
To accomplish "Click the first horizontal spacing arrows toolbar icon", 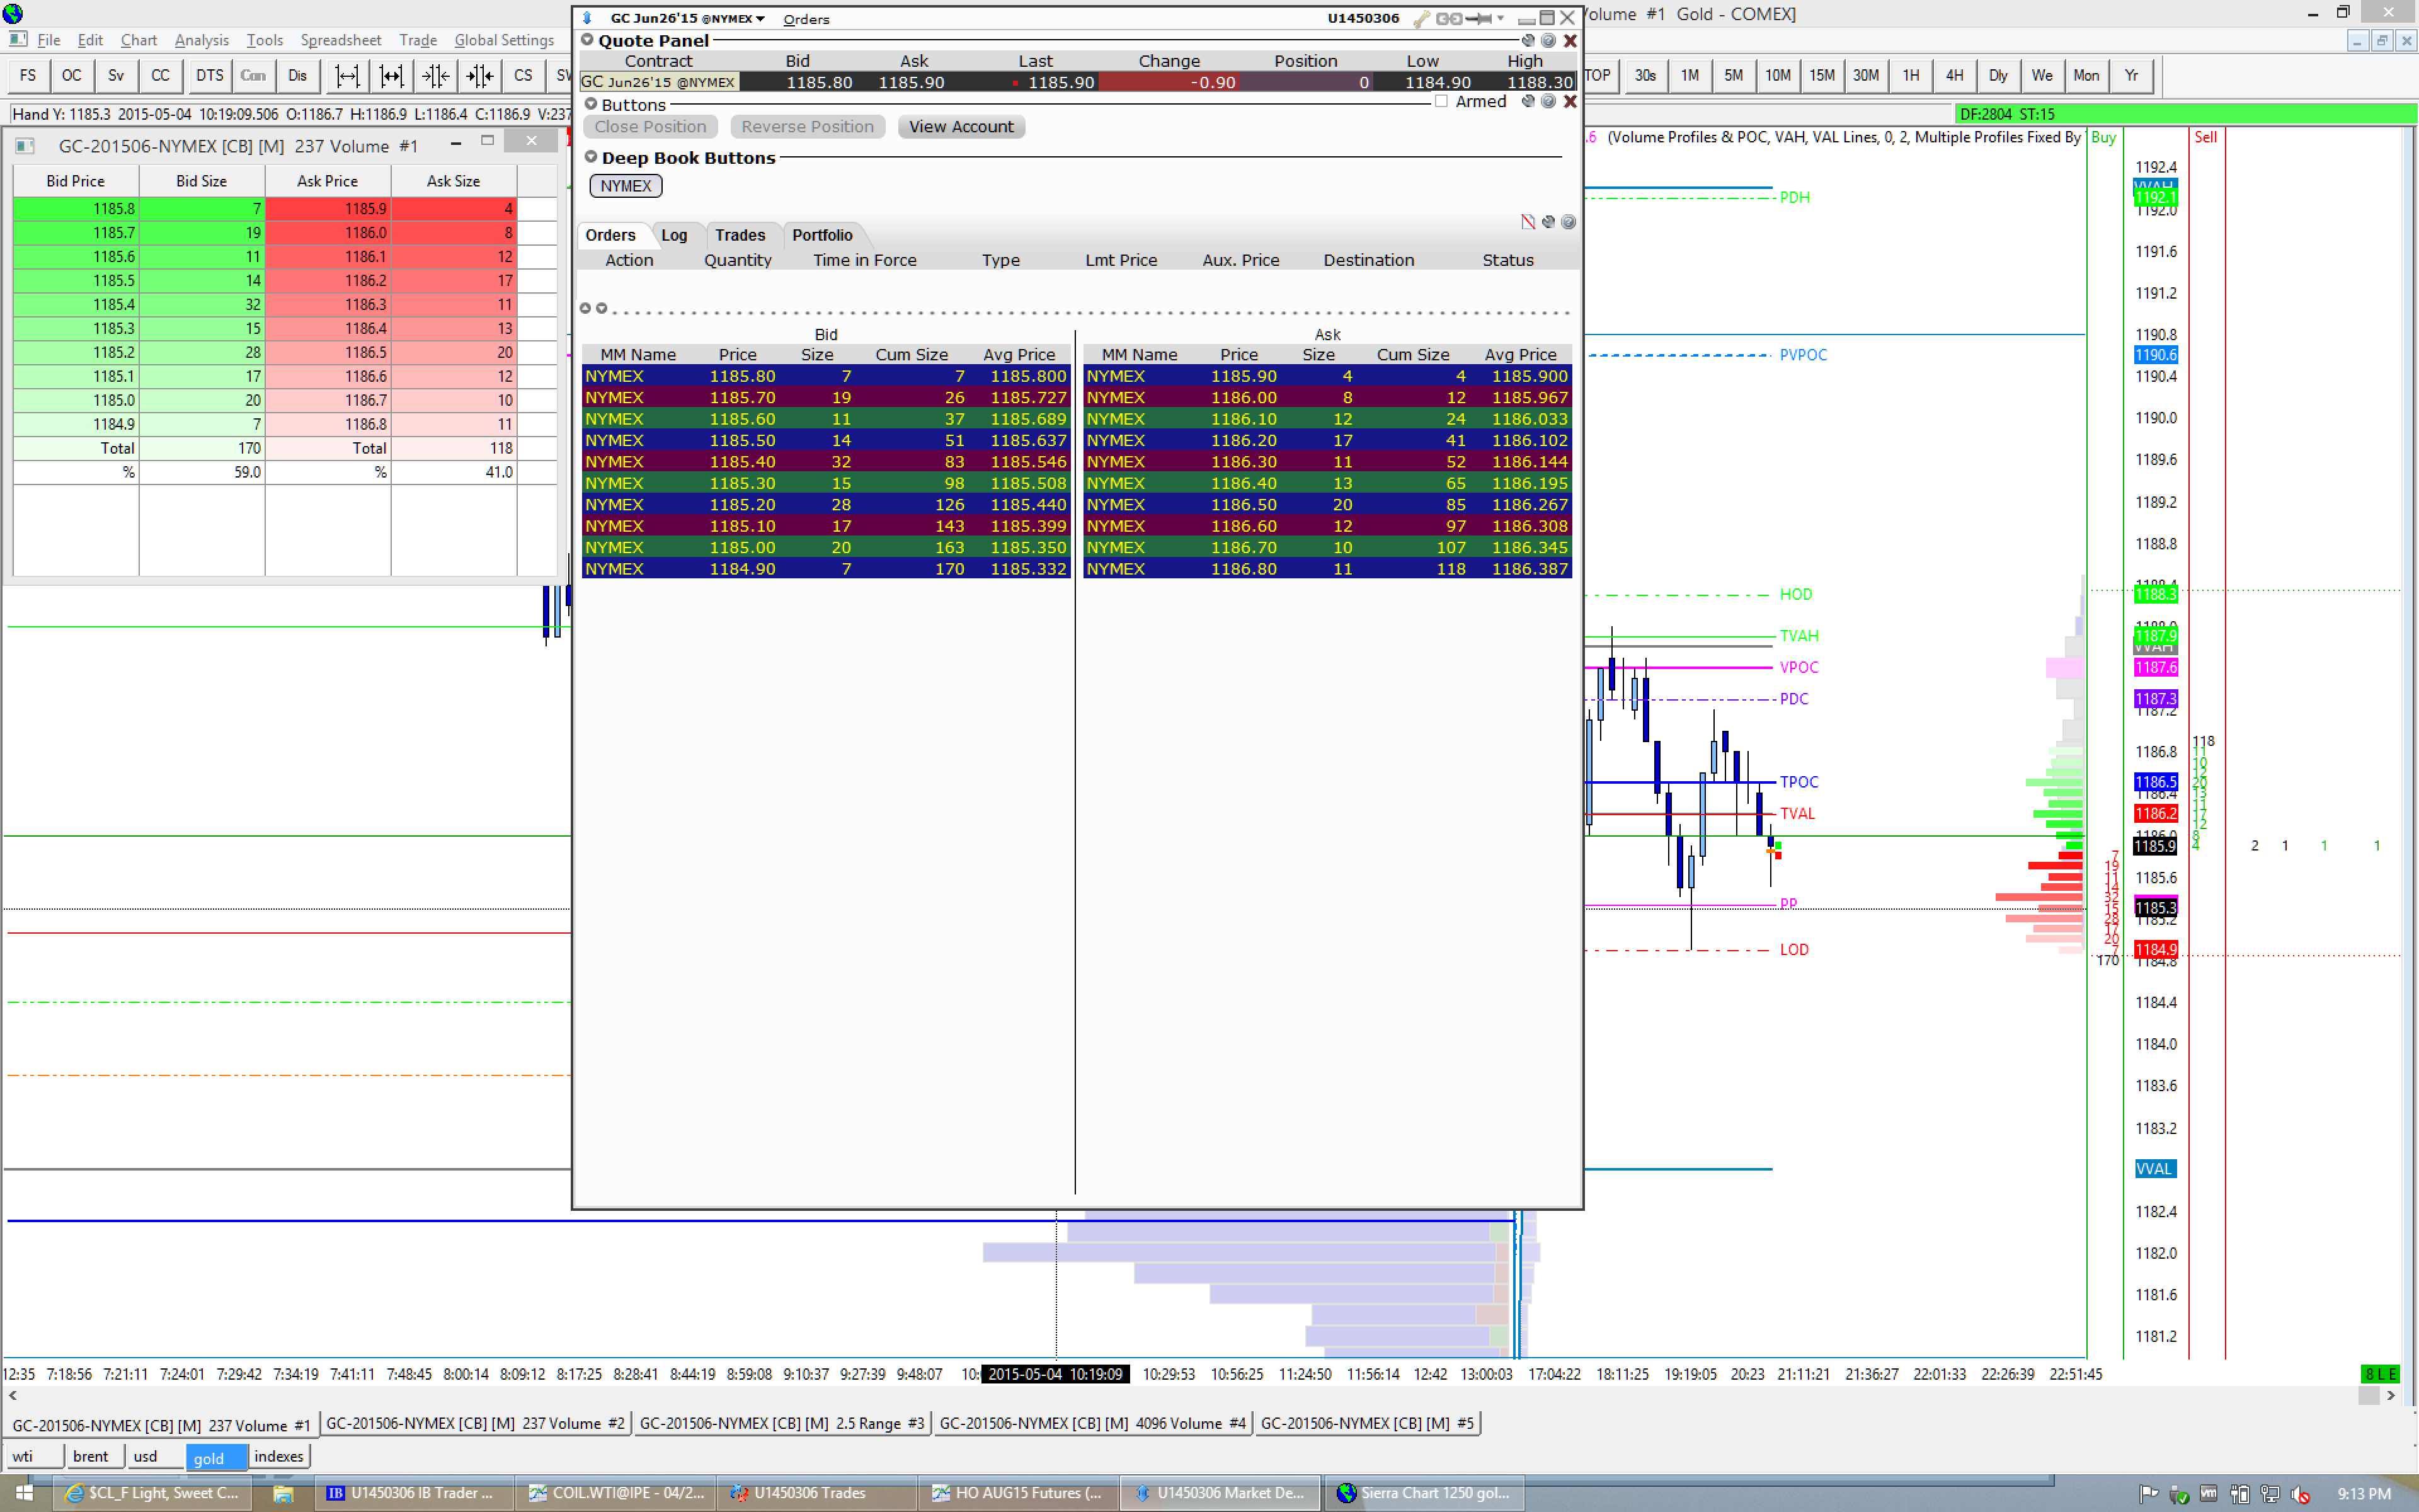I will click(x=347, y=75).
